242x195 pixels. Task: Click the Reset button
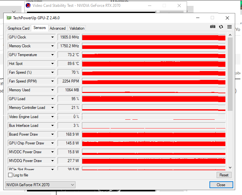click(x=224, y=175)
